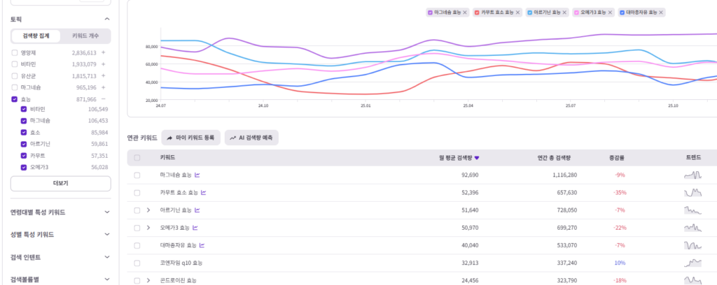Open AI 검색량 예측 button
This screenshot has width=717, height=285.
pos(251,138)
